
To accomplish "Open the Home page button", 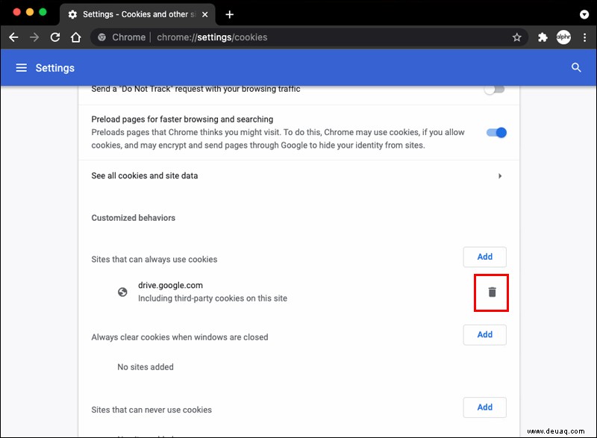I will pyautogui.click(x=76, y=37).
